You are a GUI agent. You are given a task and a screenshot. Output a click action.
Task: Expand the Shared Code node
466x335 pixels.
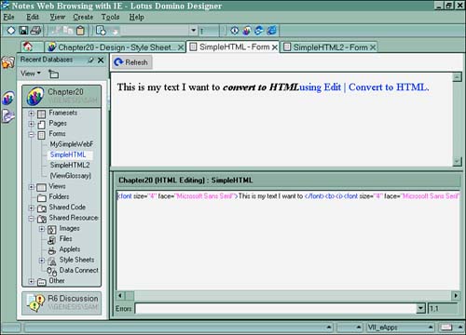pos(32,208)
